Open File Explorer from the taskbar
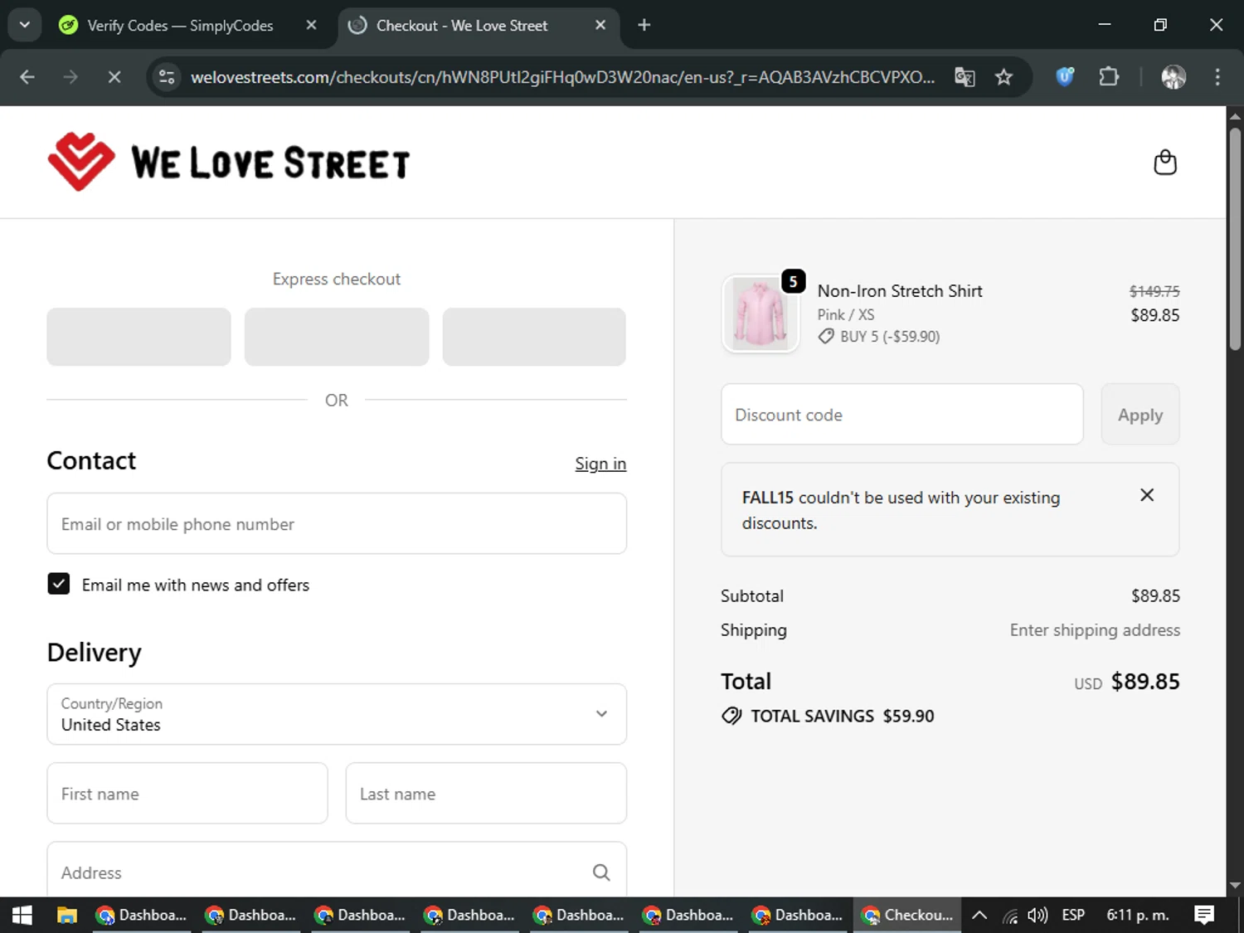 [x=66, y=915]
